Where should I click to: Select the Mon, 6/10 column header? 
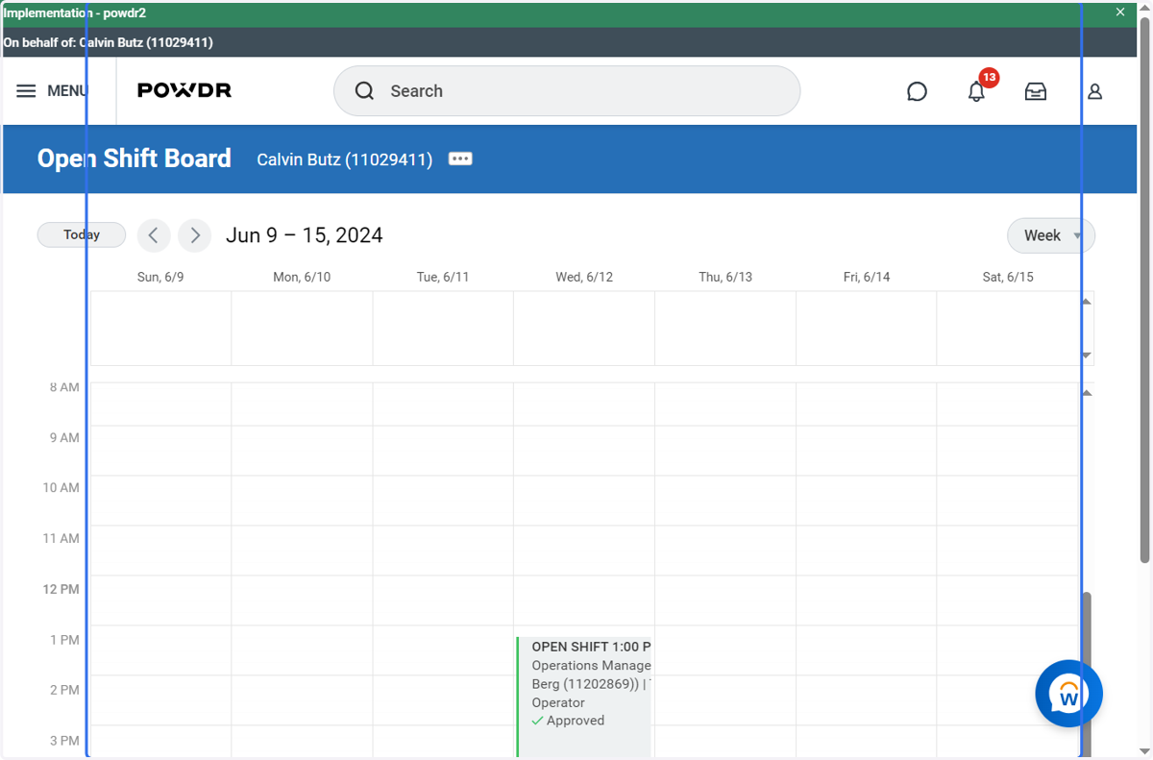point(302,277)
